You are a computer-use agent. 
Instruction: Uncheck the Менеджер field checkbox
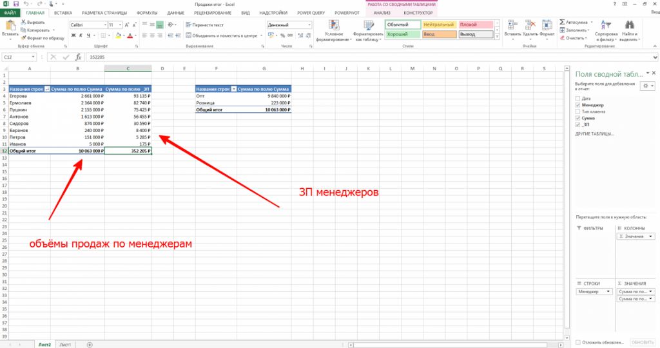pyautogui.click(x=577, y=105)
